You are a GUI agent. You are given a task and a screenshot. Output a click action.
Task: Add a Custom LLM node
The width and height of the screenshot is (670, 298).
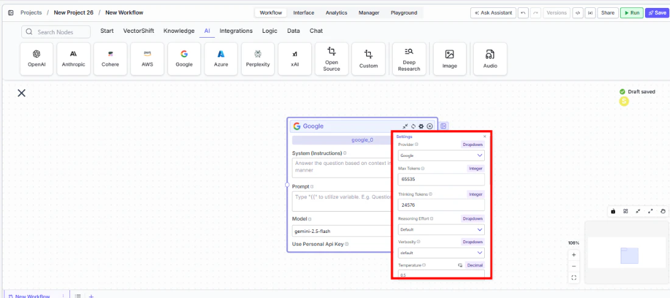point(368,59)
